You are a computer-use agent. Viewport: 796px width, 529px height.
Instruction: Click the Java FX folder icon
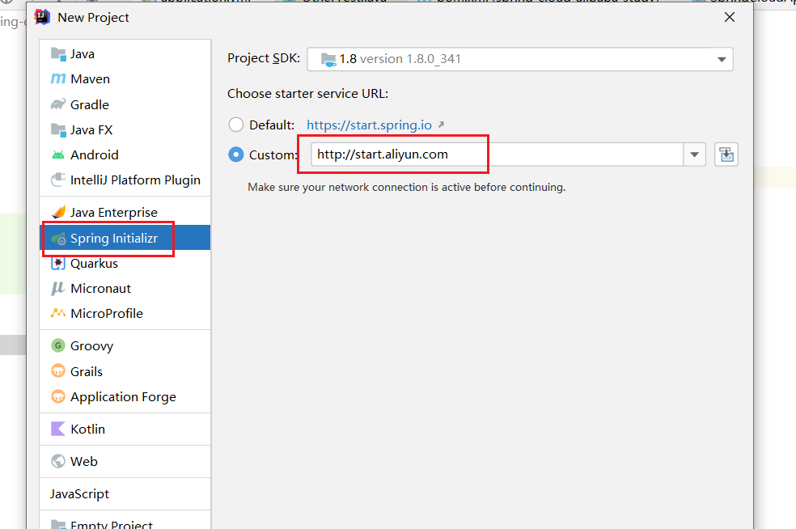tap(58, 130)
